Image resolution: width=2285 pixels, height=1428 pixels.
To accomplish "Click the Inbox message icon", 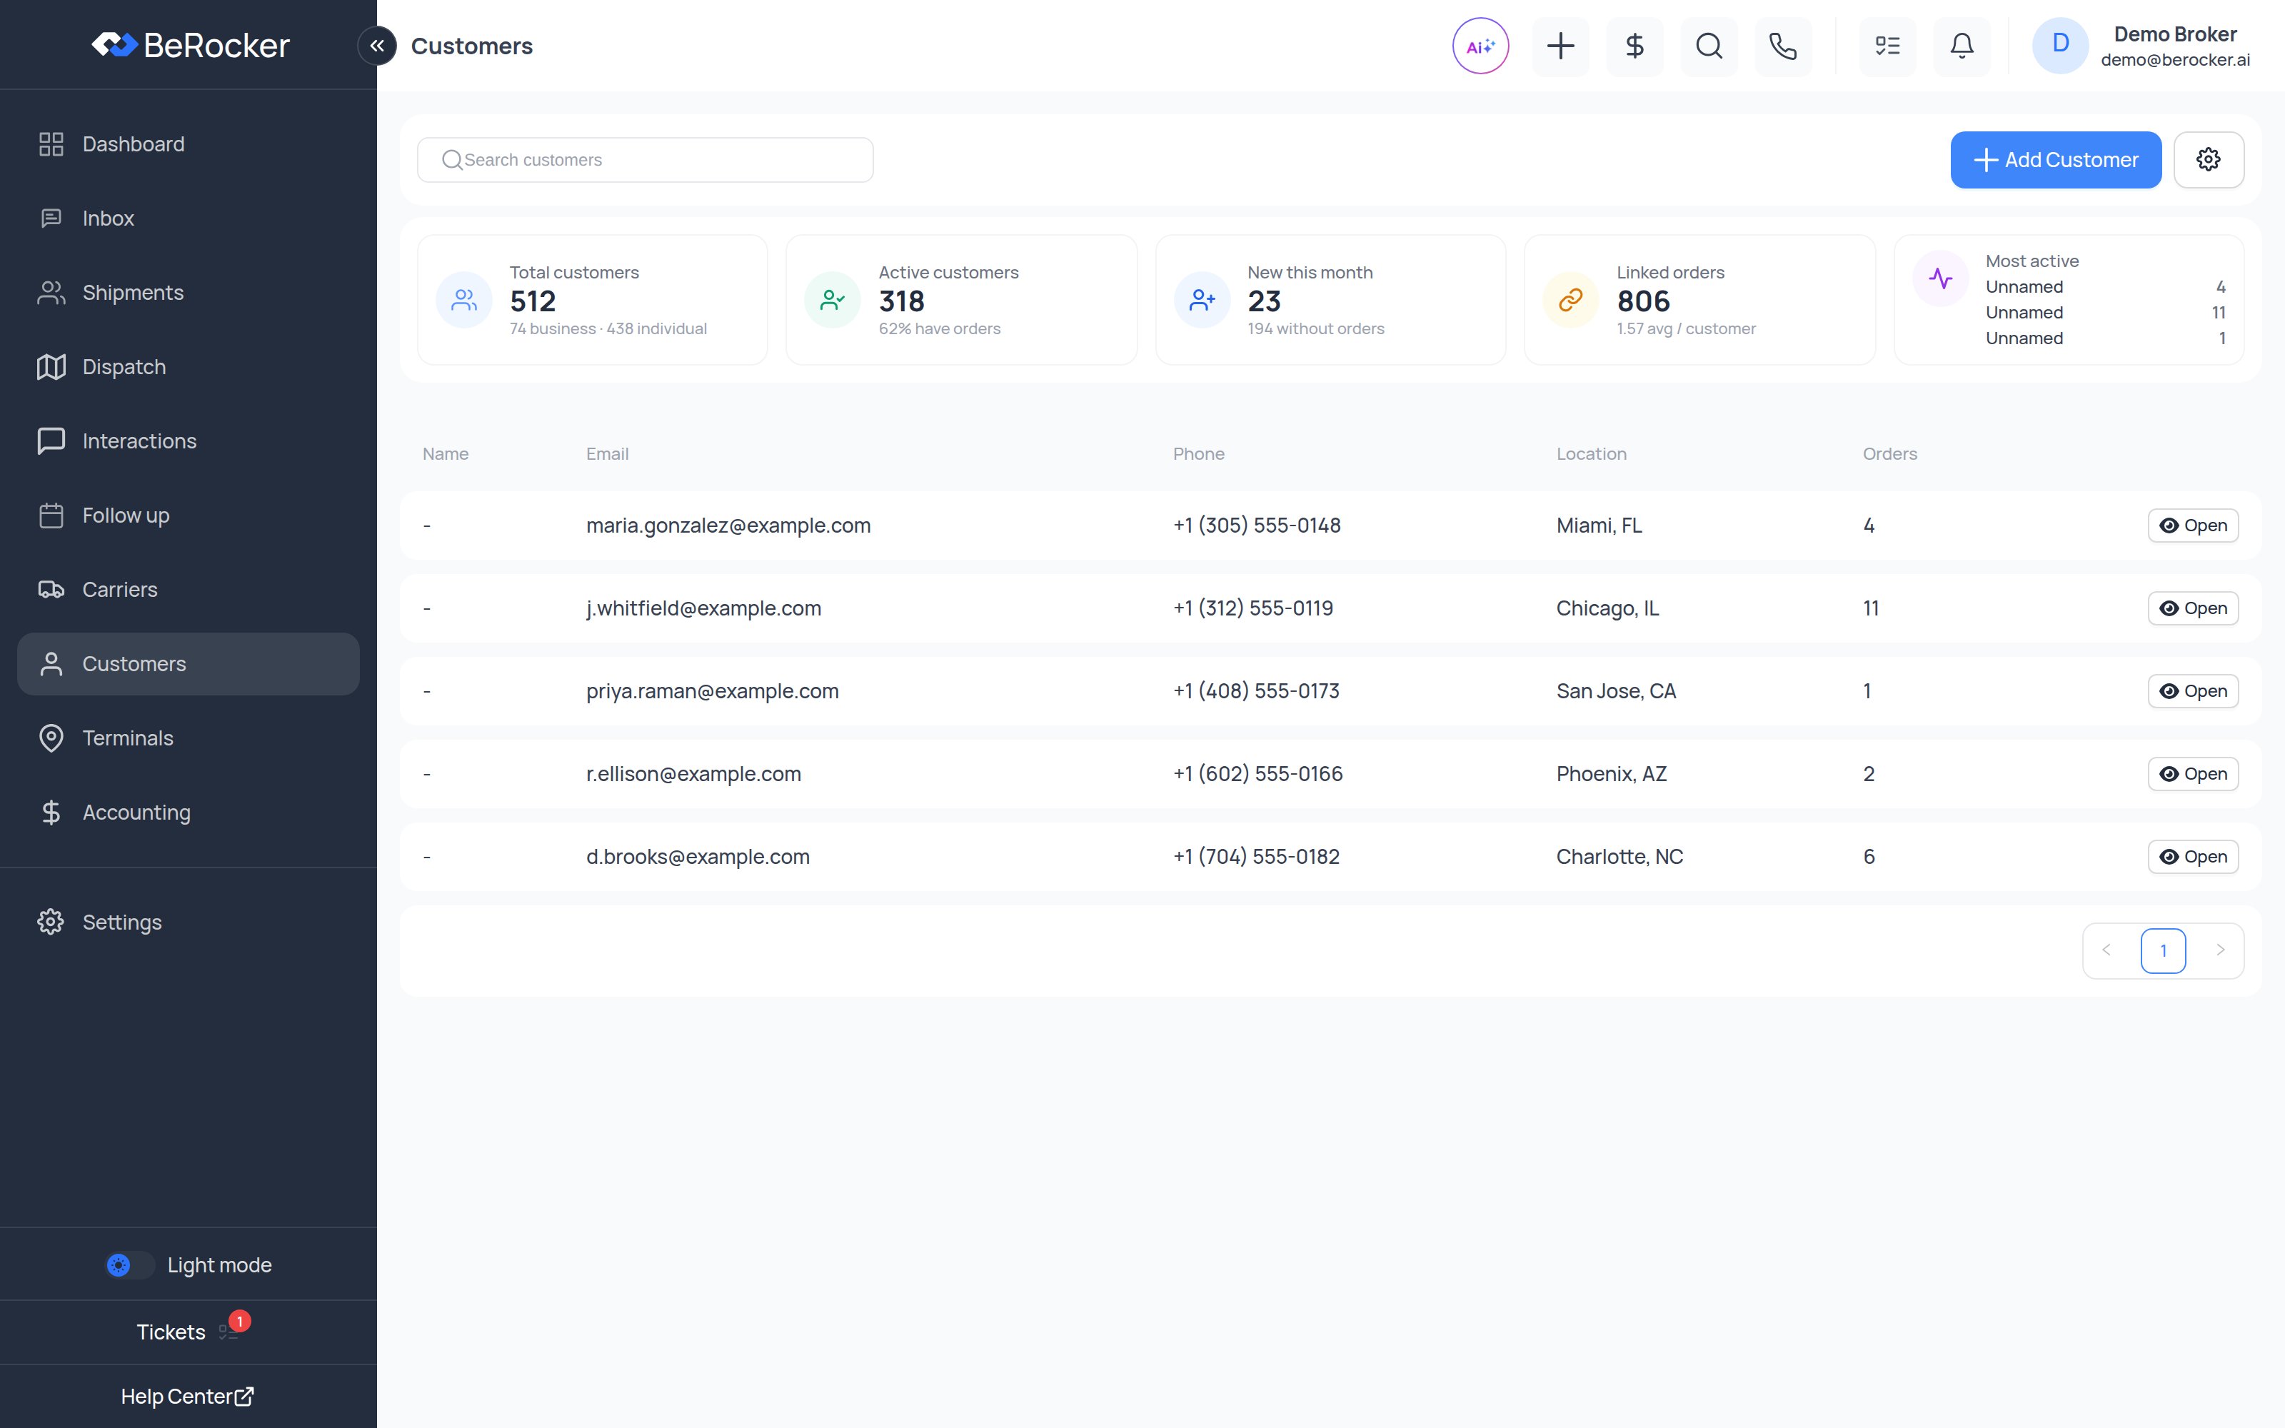I will [51, 218].
